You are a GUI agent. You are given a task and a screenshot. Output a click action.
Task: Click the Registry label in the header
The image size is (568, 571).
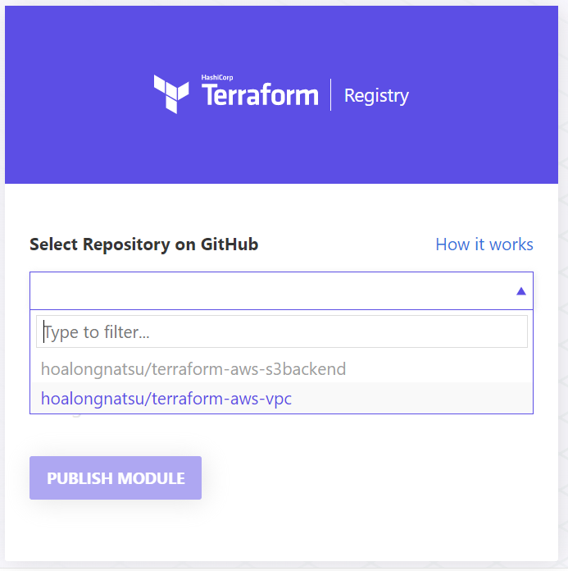pos(376,96)
